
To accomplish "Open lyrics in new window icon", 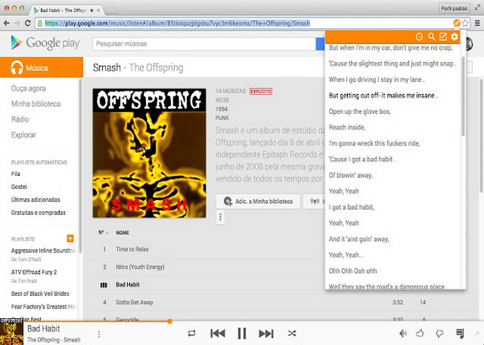I will tap(443, 37).
